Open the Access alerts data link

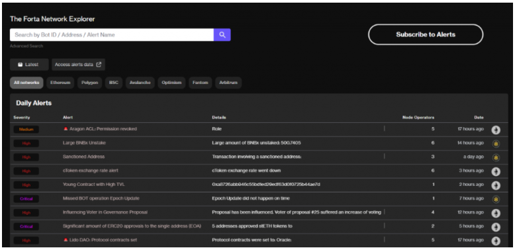[x=78, y=65]
